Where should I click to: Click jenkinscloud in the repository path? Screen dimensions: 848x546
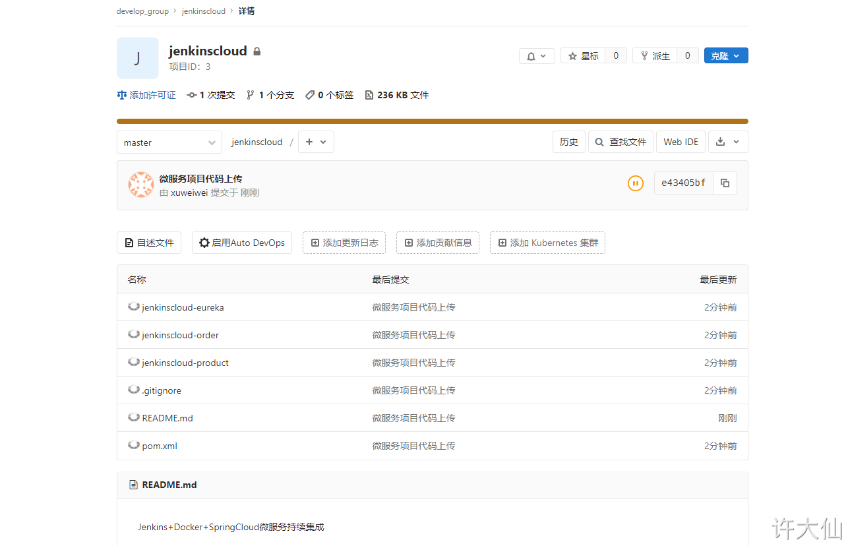[x=257, y=142]
